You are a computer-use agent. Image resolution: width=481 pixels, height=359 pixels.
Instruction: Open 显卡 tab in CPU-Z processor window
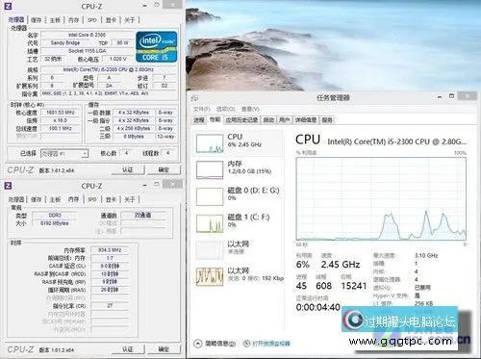(x=111, y=20)
